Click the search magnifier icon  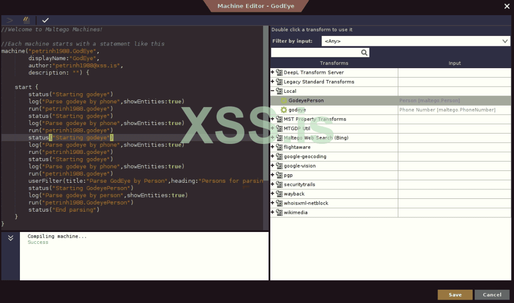point(364,53)
